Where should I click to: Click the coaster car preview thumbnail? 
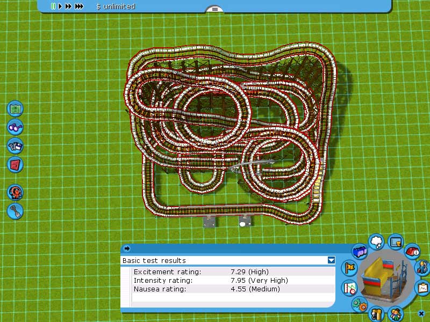386,278
